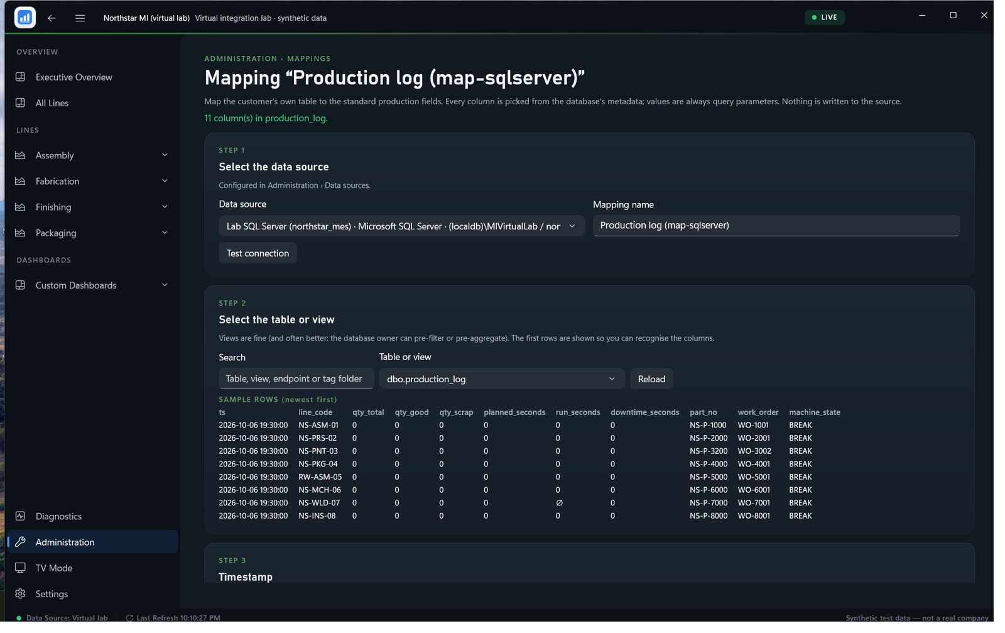The width and height of the screenshot is (1005, 633).
Task: Click the Diagnostics pulse icon
Action: (x=20, y=516)
